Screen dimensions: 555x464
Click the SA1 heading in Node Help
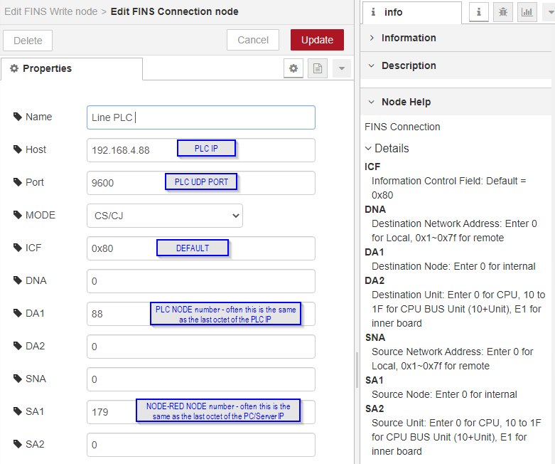click(x=374, y=380)
